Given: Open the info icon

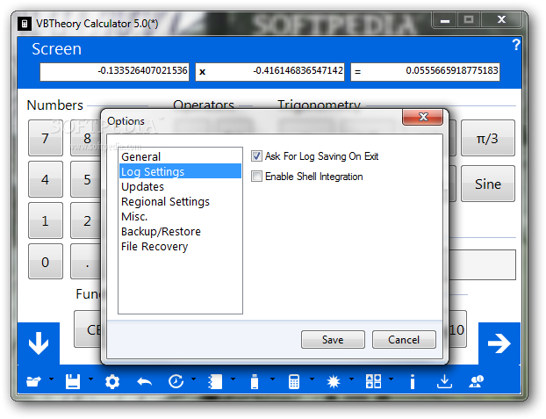Looking at the screenshot, I should click(x=413, y=382).
